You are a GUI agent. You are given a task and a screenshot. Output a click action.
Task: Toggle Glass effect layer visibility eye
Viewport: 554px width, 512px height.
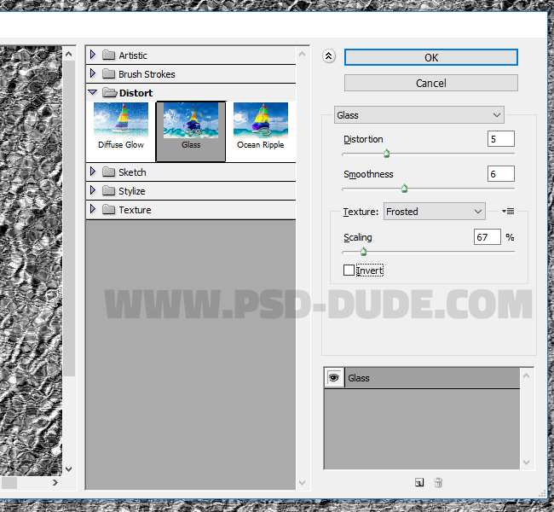[x=333, y=377]
